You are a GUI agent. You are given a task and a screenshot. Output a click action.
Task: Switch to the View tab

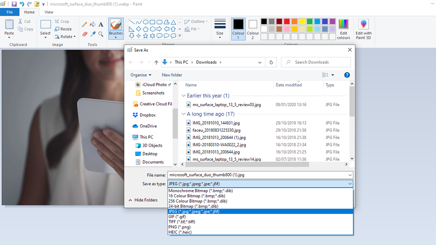tap(49, 12)
